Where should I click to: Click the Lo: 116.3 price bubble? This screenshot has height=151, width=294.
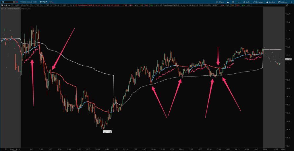pos(107,132)
